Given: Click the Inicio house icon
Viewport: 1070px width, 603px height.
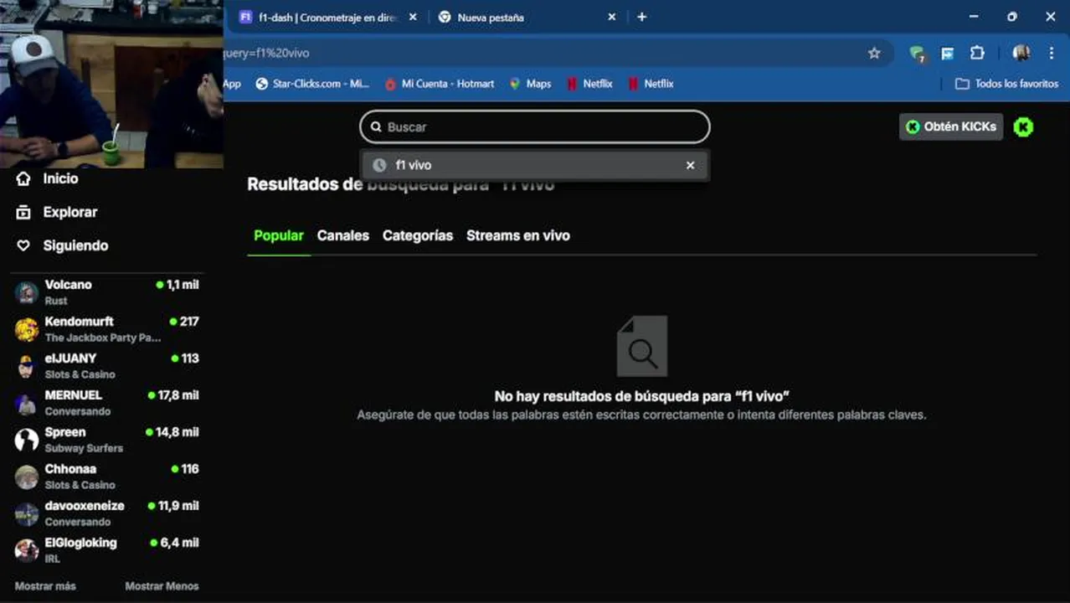Looking at the screenshot, I should click(24, 178).
